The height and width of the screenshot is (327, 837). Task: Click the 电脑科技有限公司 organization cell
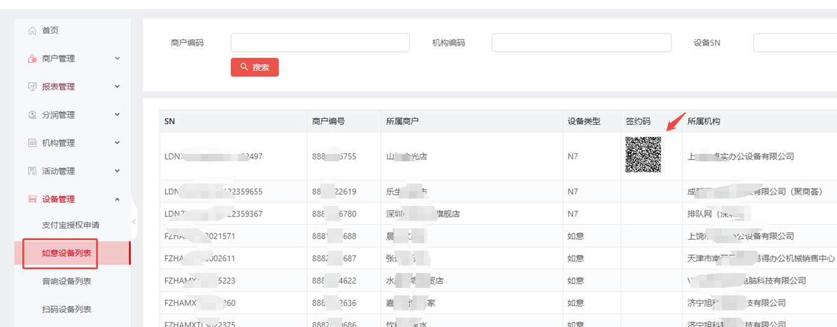tap(759, 280)
